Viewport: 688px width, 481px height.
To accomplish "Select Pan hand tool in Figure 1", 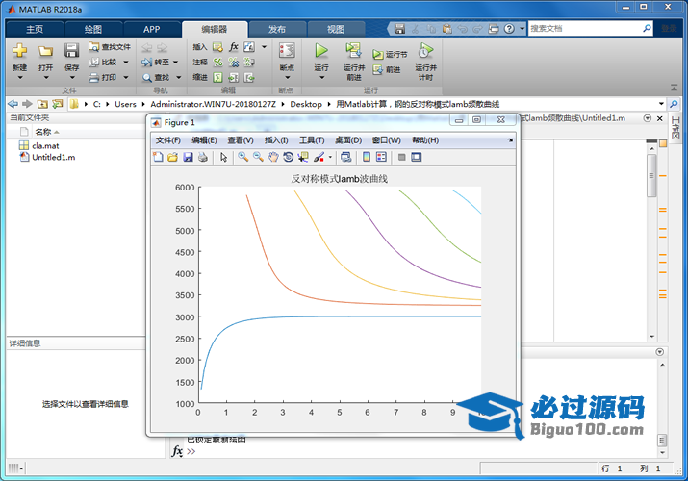I will [x=273, y=157].
